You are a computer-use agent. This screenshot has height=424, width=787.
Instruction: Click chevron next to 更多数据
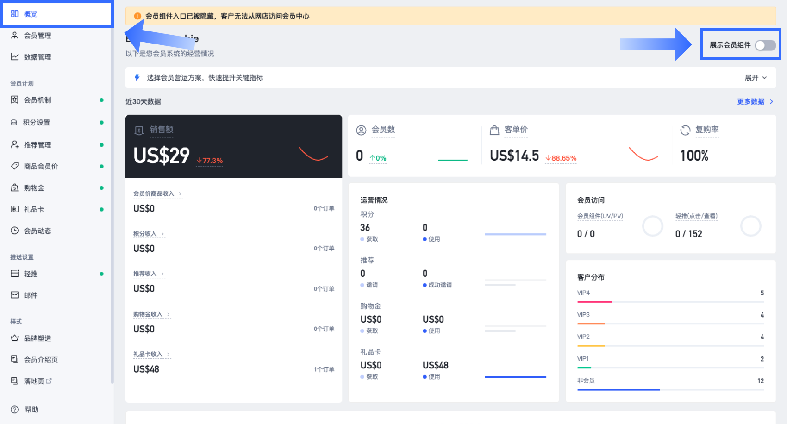(x=771, y=101)
